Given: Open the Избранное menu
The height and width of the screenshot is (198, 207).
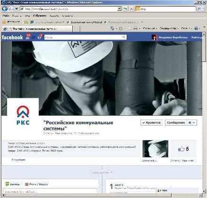Looking at the screenshot, I should tap(40, 16).
